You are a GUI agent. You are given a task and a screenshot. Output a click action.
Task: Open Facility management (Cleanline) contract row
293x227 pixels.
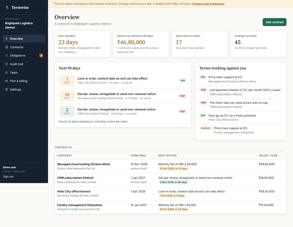point(170,207)
